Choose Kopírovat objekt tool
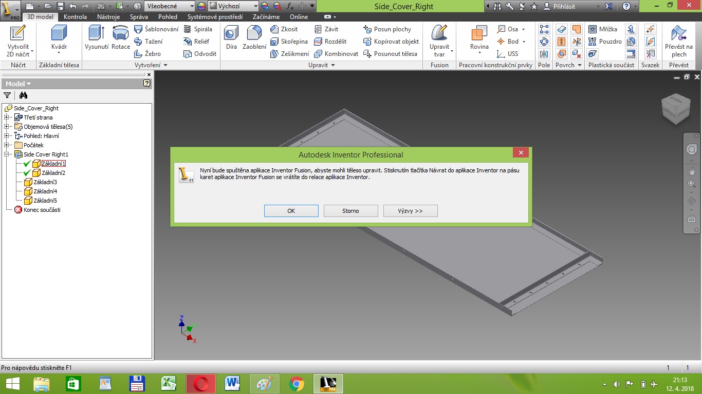This screenshot has height=394, width=702. coord(391,42)
